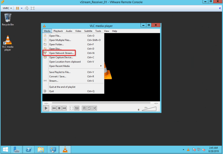This screenshot has width=223, height=154.
Task: Toggle loop repeat mode
Action: pyautogui.click(x=90, y=108)
